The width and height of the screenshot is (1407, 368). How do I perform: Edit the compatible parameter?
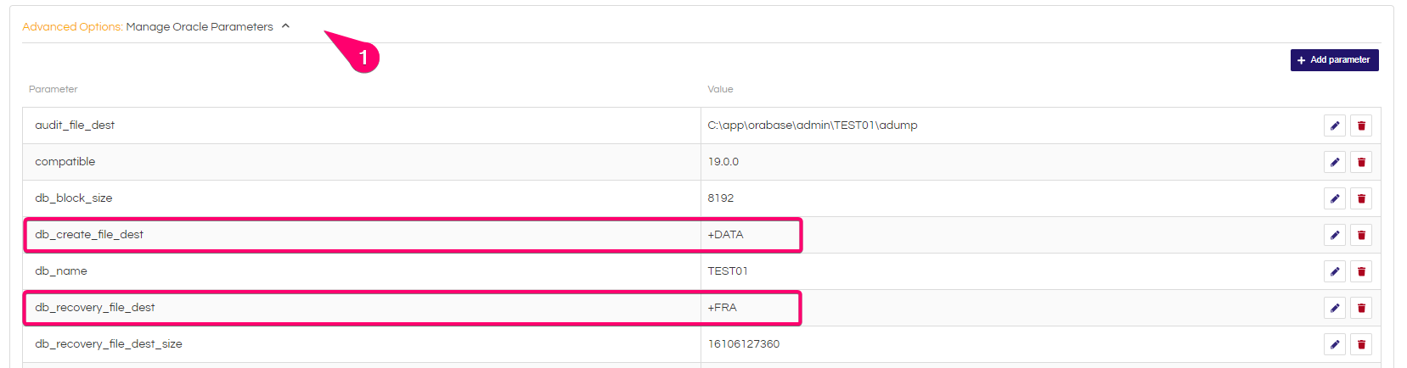[1334, 162]
